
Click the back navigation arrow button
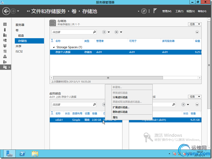[6, 11]
